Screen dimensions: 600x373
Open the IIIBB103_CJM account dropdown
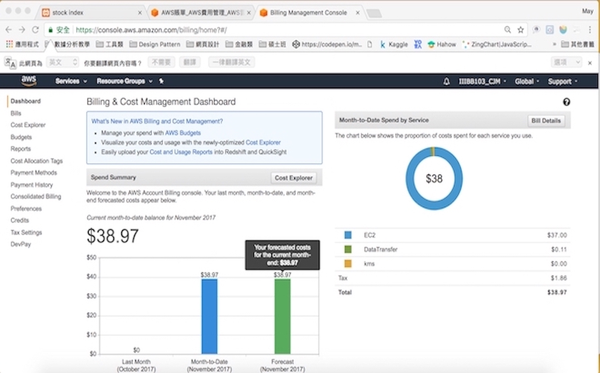[482, 81]
